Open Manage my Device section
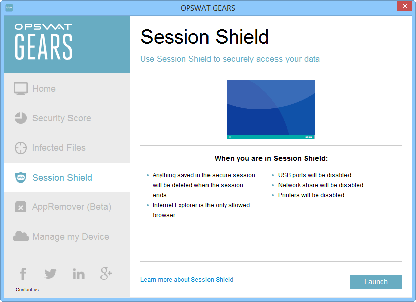This screenshot has height=302, width=416. (x=71, y=237)
